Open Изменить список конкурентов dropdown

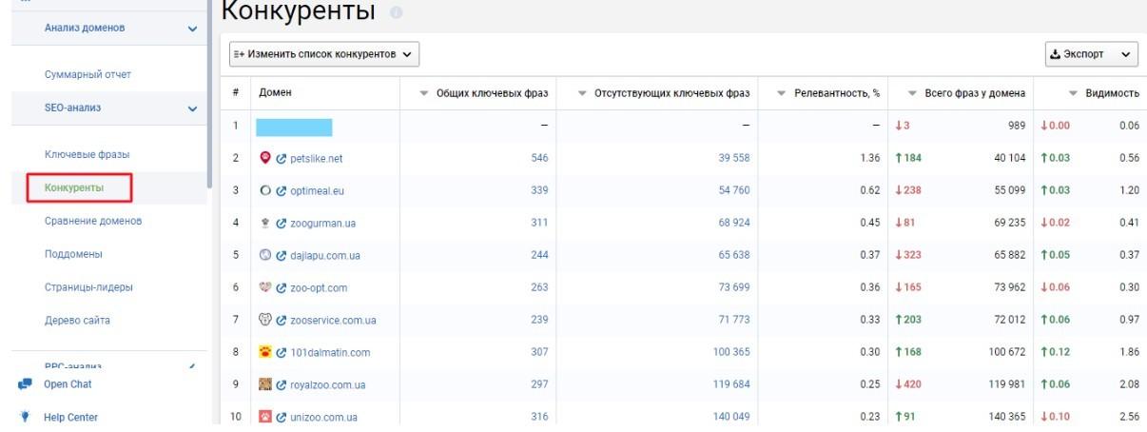(x=325, y=54)
